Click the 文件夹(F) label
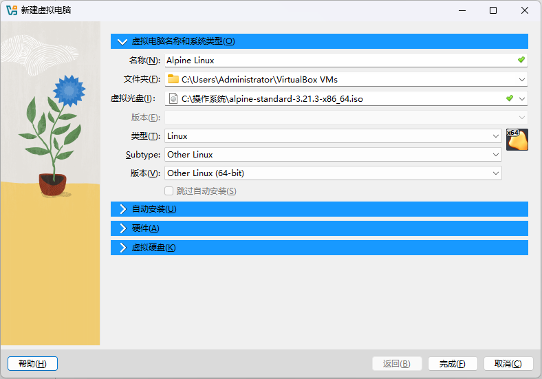 [142, 80]
